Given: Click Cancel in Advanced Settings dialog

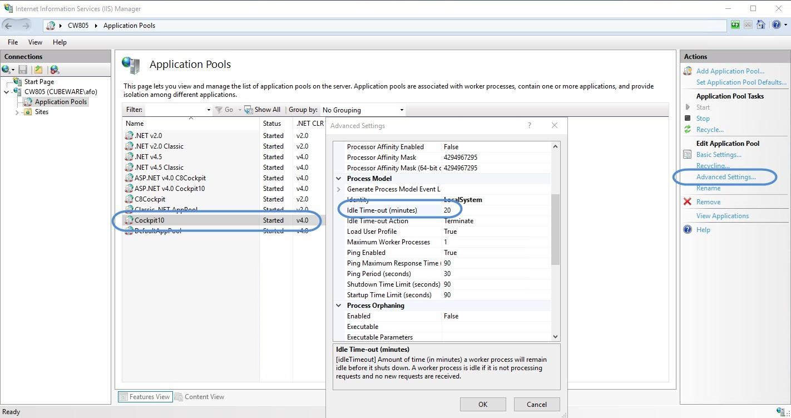Looking at the screenshot, I should tap(537, 405).
